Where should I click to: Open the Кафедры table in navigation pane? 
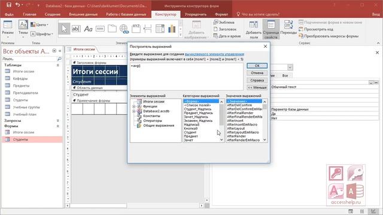point(20,78)
